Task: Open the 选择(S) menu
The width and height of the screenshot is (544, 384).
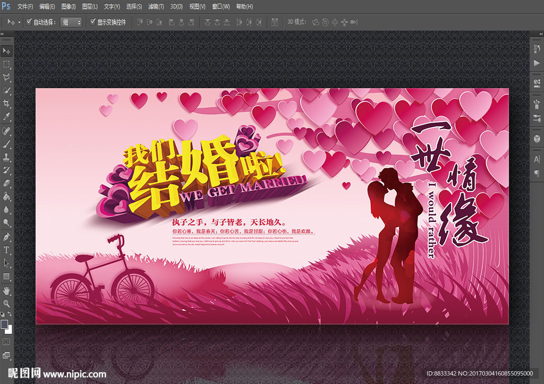Action: 134,6
